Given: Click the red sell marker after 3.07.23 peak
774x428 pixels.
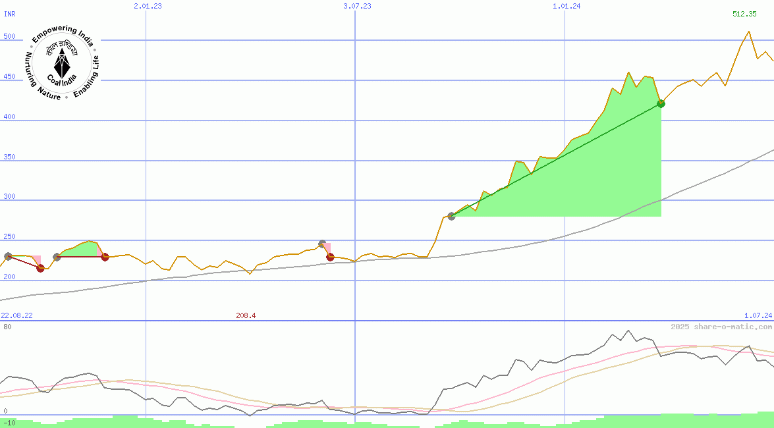Looking at the screenshot, I should [x=330, y=257].
